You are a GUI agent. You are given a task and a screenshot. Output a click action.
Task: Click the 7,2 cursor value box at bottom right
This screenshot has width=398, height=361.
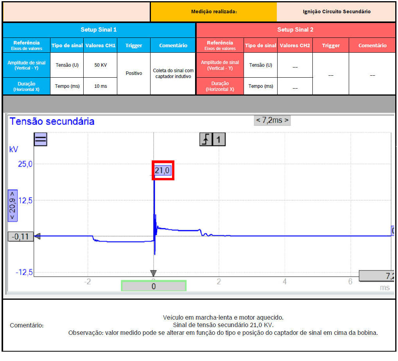coord(376,276)
